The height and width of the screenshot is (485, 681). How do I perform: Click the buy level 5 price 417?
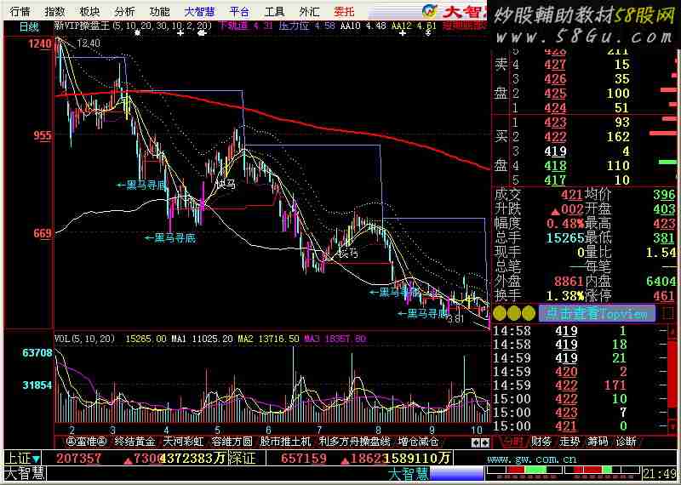(555, 180)
